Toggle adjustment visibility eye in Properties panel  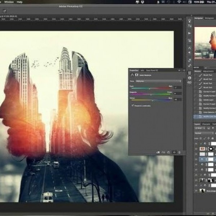click(x=175, y=152)
